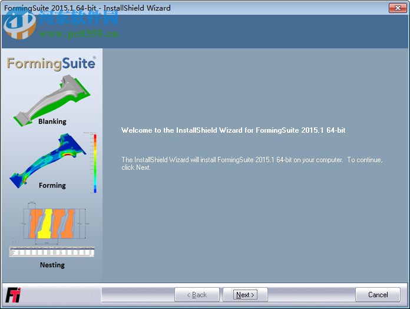Click the Welcome to the InstallShield Wizard heading

(233, 130)
